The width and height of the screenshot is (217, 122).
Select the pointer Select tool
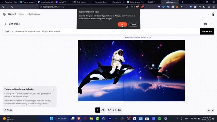tap(97, 110)
